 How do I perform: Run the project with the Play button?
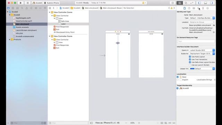(21, 3)
